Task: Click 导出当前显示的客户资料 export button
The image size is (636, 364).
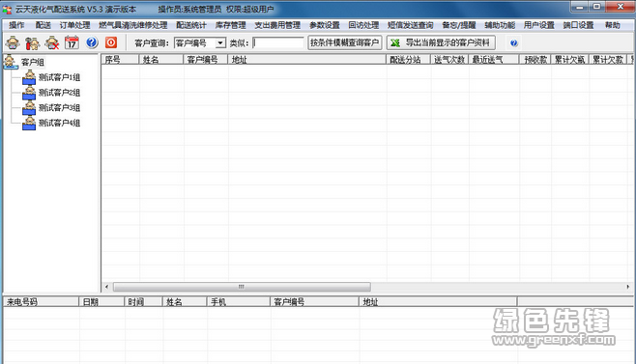Action: (x=441, y=42)
